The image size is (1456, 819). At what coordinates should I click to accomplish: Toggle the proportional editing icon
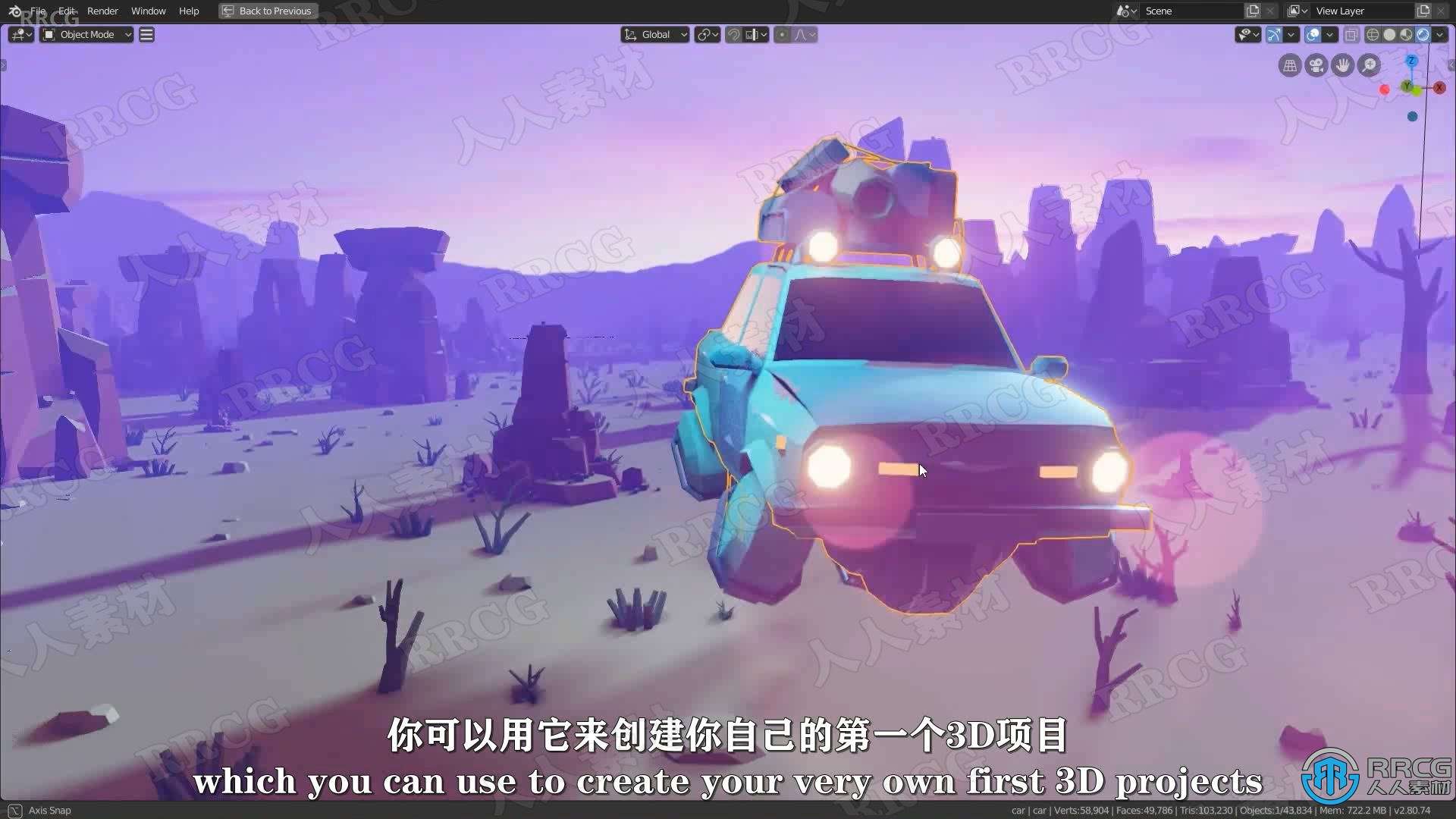[783, 35]
